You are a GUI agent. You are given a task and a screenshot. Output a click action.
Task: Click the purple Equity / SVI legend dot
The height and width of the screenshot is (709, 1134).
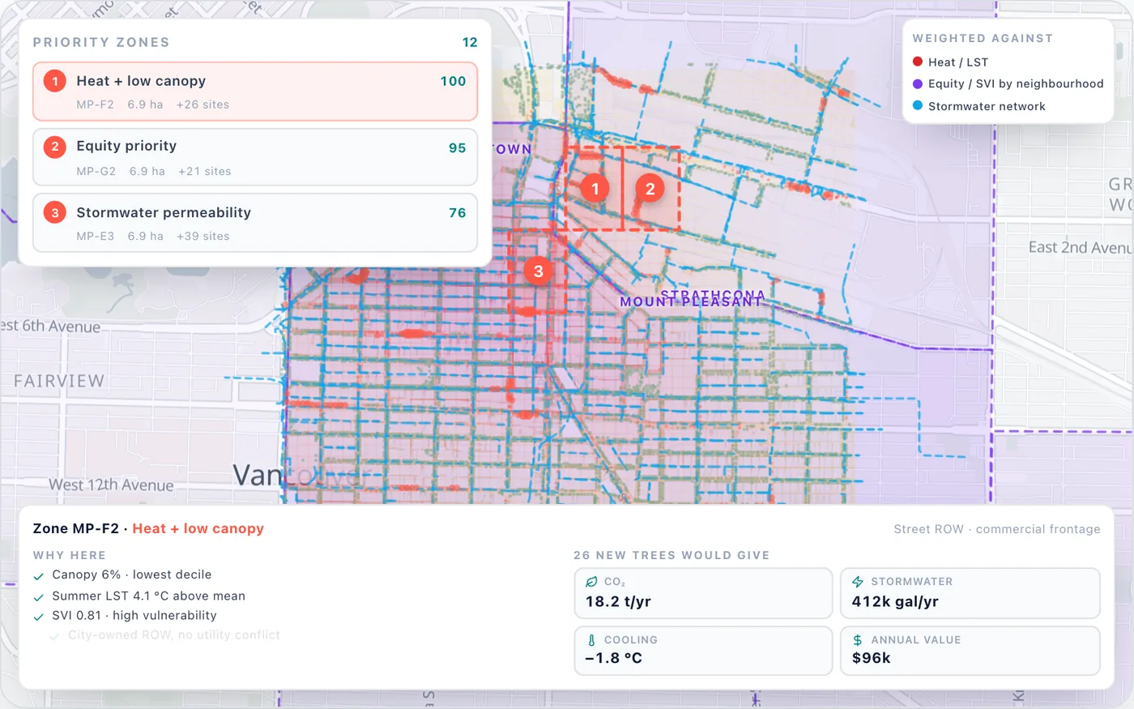click(918, 83)
